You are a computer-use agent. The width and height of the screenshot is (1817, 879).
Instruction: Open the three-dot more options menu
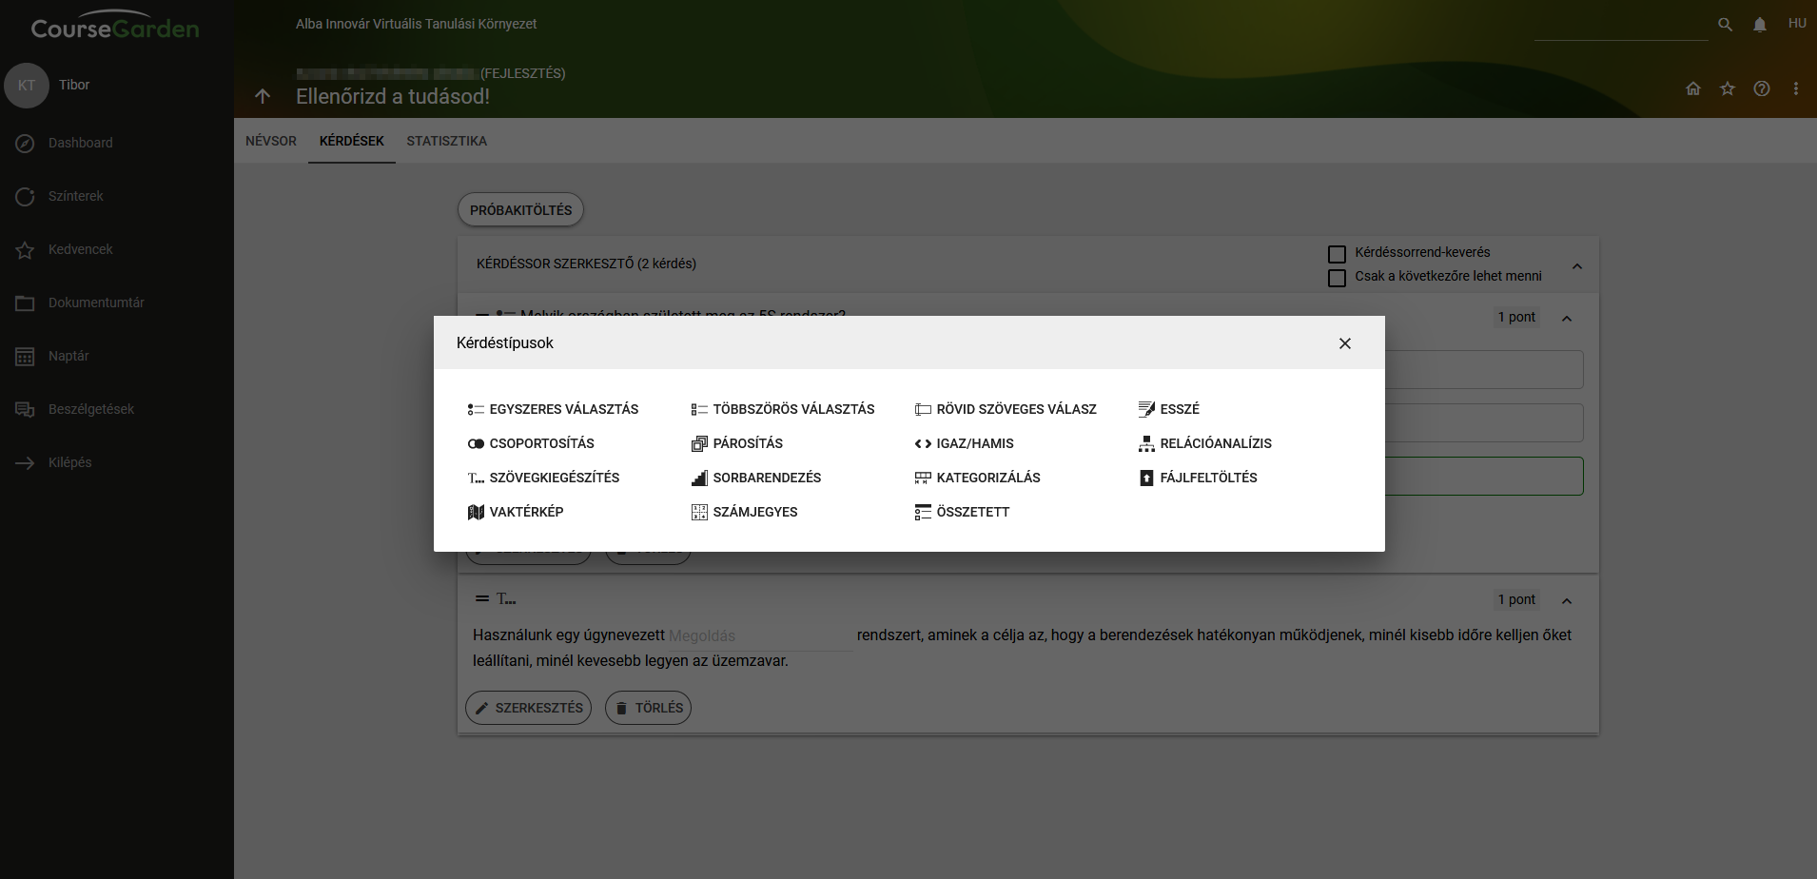point(1796,88)
